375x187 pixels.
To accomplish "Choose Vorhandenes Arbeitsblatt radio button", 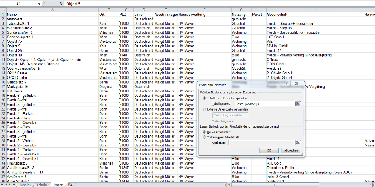I will 204,137.
